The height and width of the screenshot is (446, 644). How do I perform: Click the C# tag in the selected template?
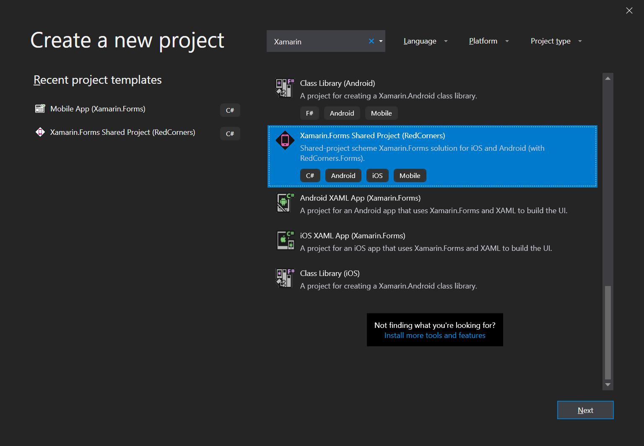[x=310, y=175]
